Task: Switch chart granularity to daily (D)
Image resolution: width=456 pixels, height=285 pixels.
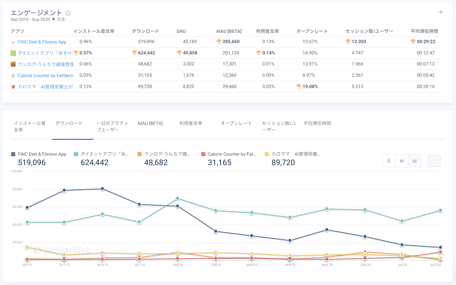Action: tap(389, 161)
